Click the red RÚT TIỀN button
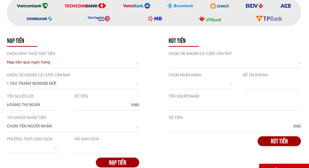Screen dimensions: 309x168 tap(279, 141)
